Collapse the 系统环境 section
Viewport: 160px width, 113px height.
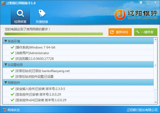[x=6, y=41]
